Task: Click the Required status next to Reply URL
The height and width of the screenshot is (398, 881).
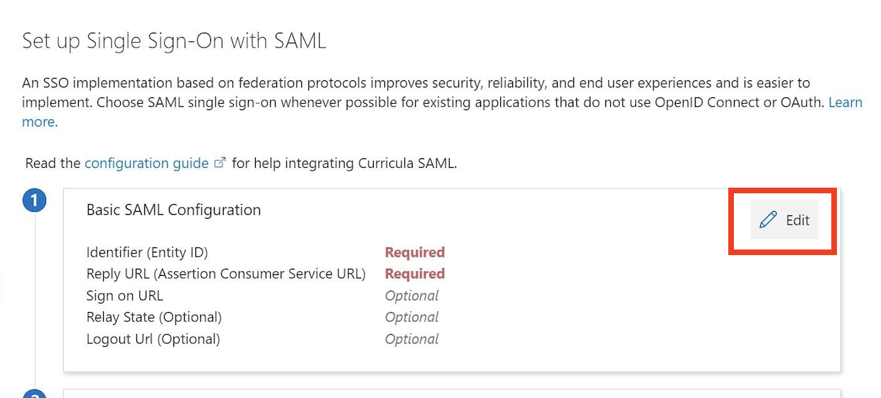Action: pos(415,274)
